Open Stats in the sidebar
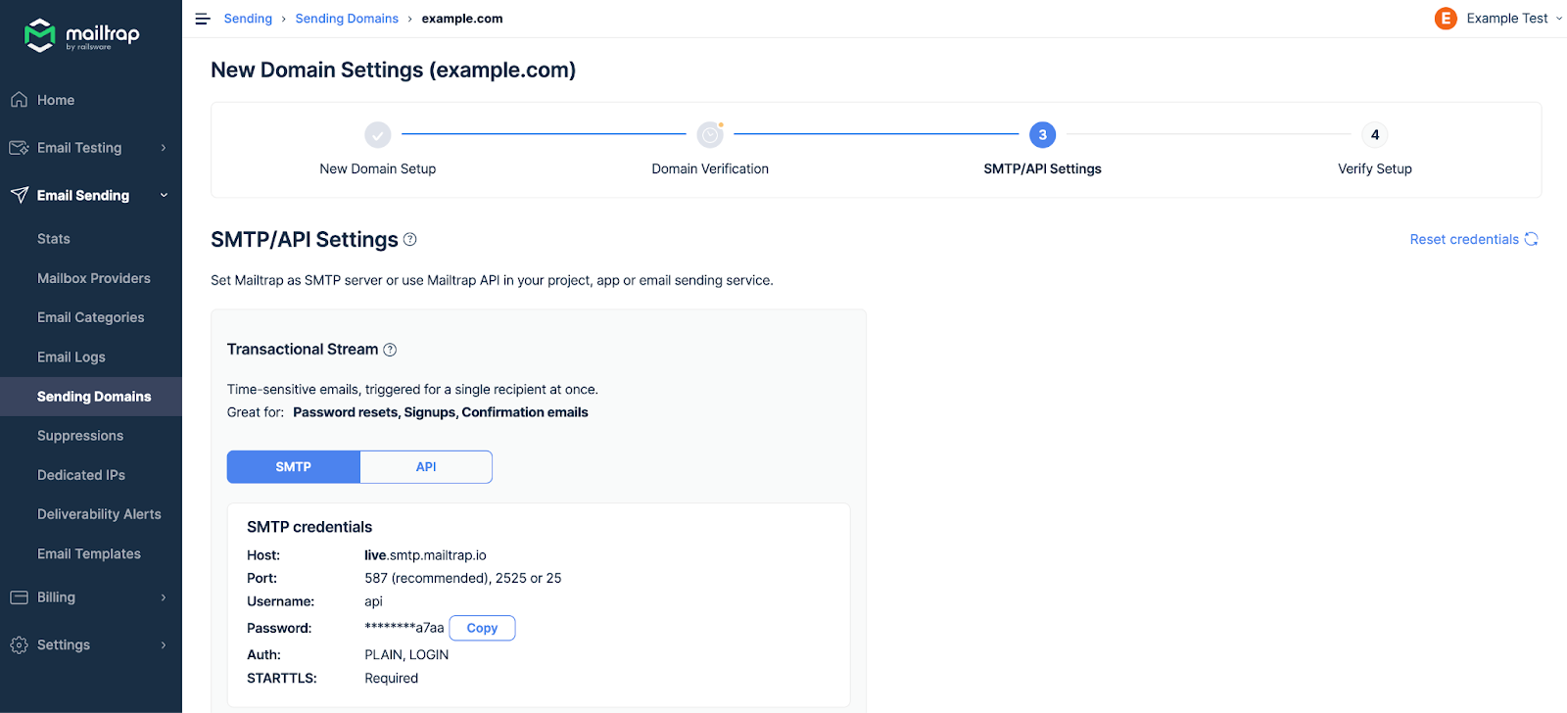 click(54, 239)
